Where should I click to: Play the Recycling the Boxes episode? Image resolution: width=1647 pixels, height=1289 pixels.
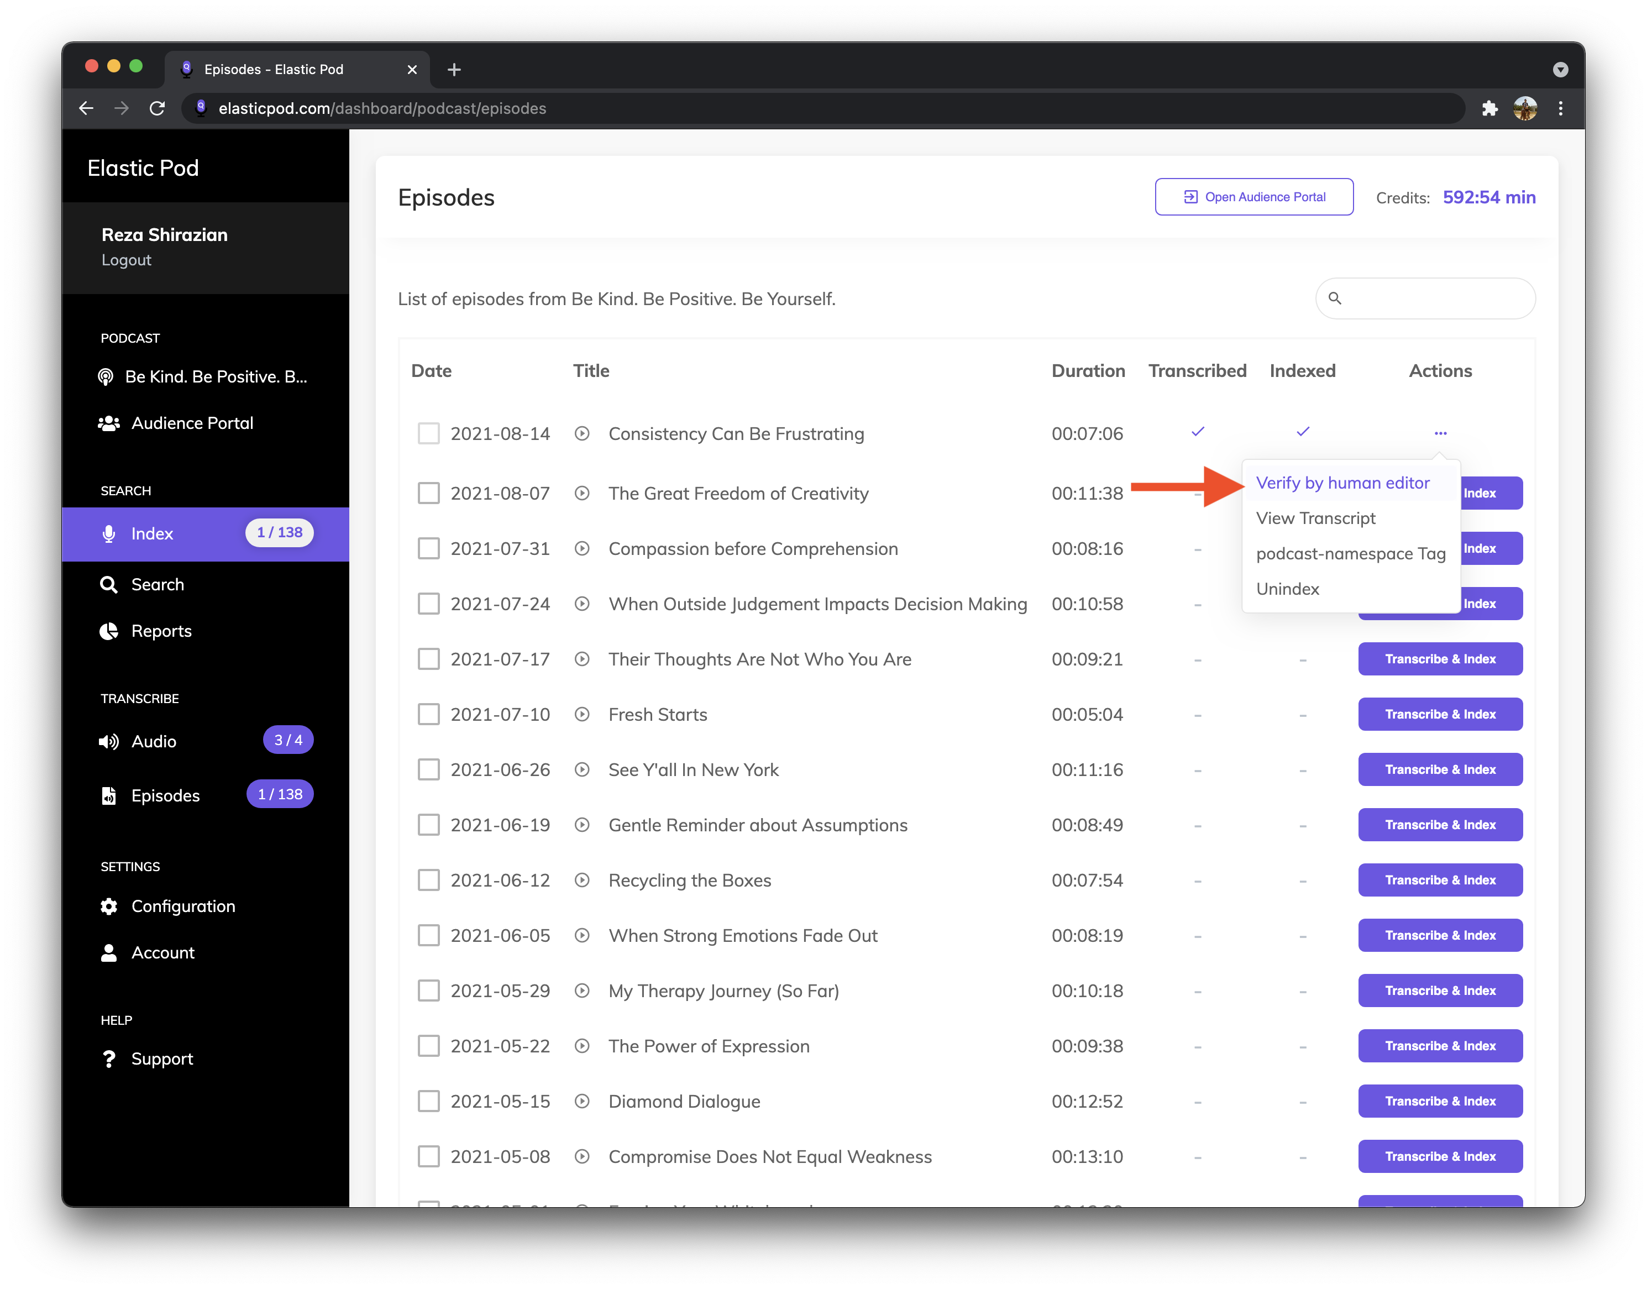pyautogui.click(x=581, y=880)
